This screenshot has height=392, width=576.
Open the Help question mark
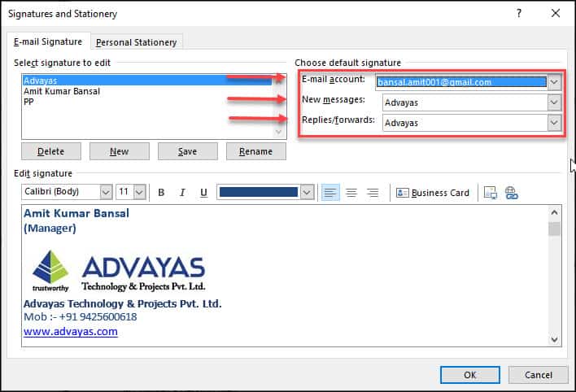pos(519,14)
